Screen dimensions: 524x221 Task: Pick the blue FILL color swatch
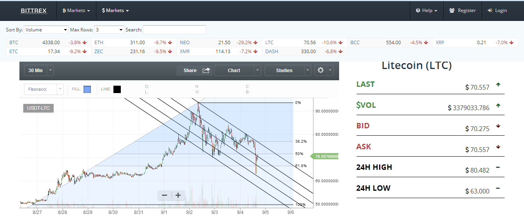87,89
